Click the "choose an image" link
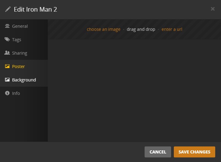The height and width of the screenshot is (162, 221). (x=103, y=29)
